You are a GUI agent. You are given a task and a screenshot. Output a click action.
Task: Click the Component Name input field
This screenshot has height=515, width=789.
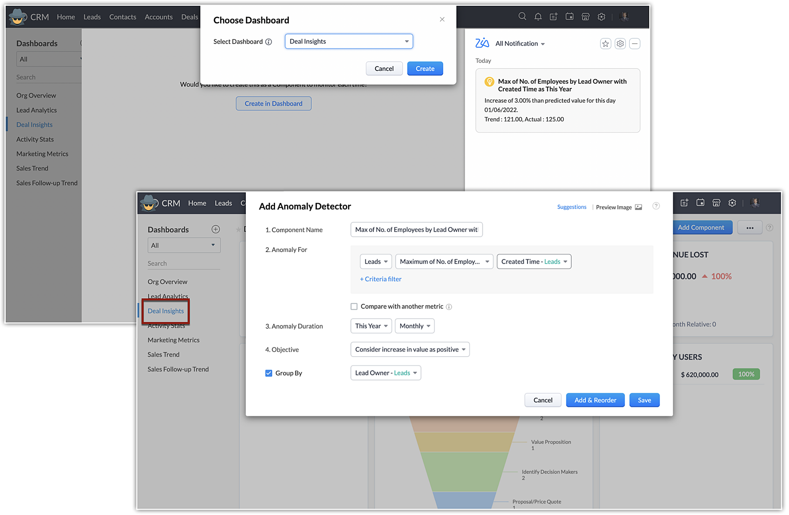pos(416,230)
